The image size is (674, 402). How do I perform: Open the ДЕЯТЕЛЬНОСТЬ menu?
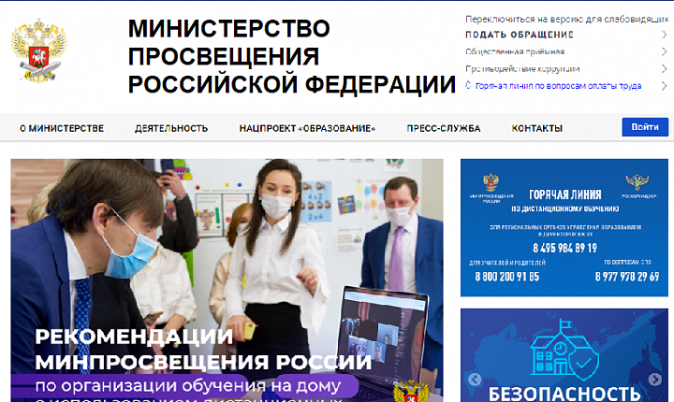[x=171, y=128]
